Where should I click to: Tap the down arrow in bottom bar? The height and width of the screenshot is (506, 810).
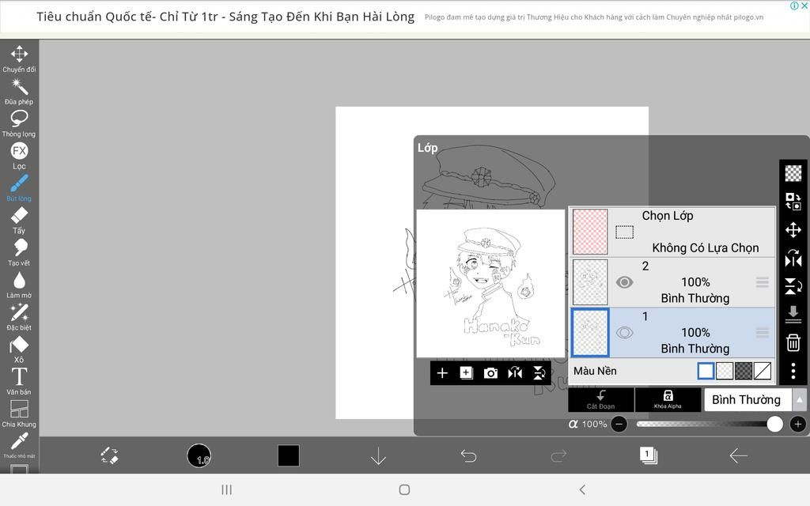379,456
